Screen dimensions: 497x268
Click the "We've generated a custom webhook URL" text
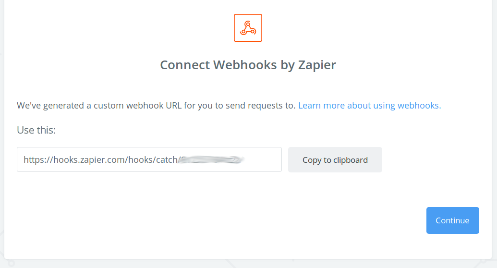(156, 105)
